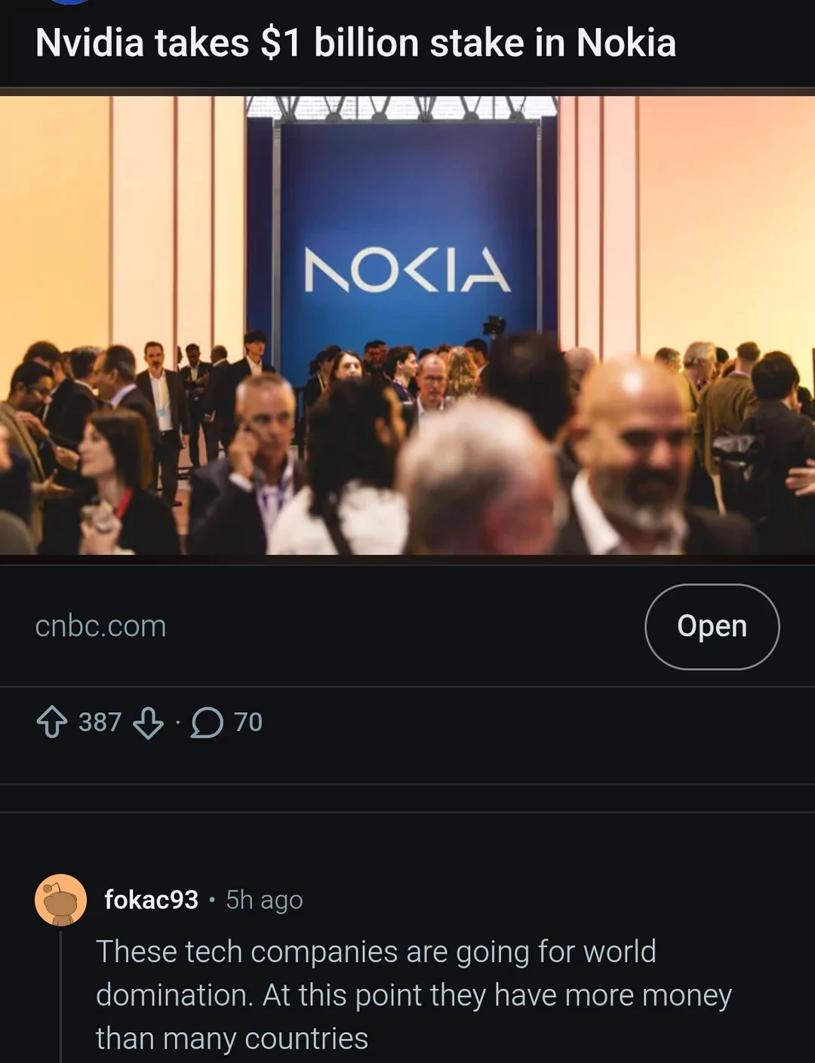Upvote the Nvidia Nokia post
The image size is (815, 1063).
click(51, 722)
